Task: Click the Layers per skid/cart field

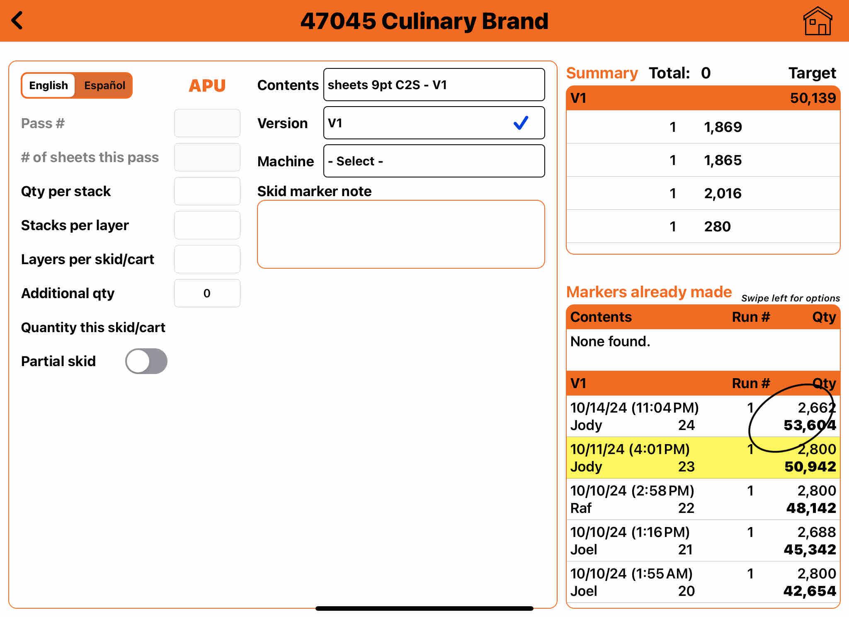Action: pos(207,259)
